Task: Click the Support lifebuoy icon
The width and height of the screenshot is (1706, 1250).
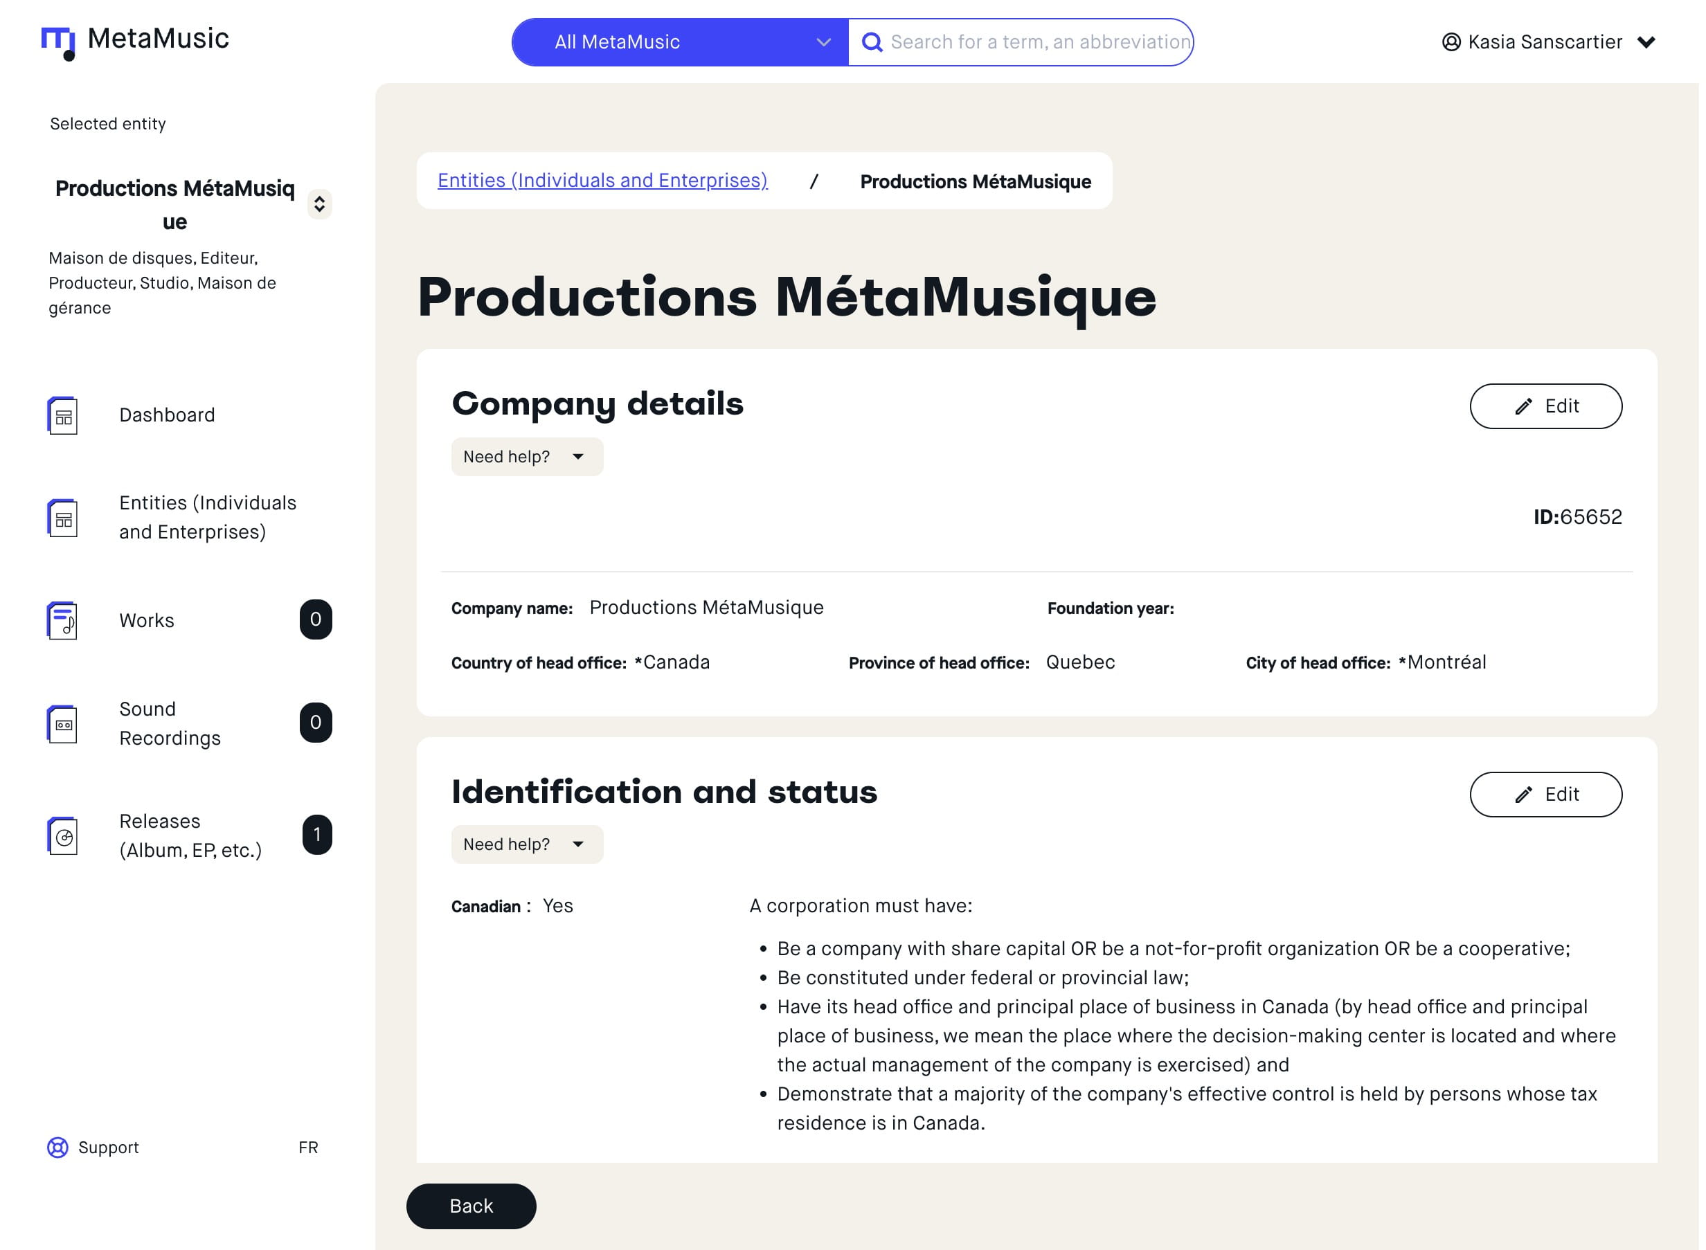Action: point(57,1148)
